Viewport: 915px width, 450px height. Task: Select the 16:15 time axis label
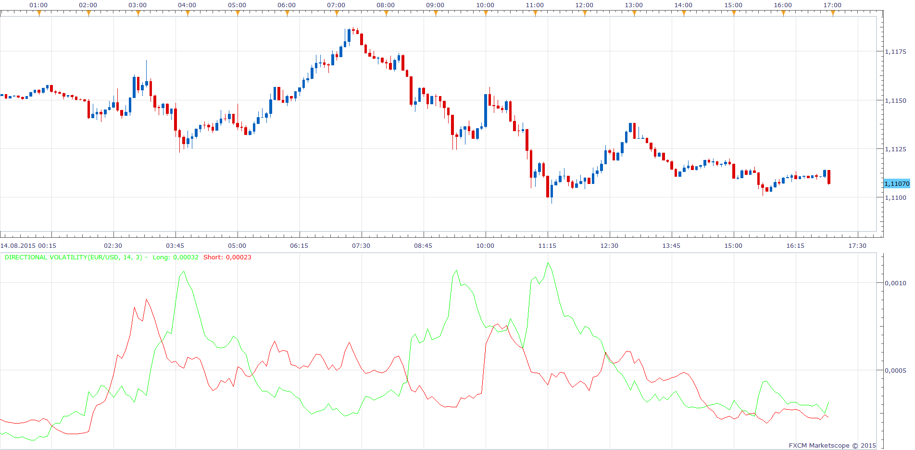(795, 245)
